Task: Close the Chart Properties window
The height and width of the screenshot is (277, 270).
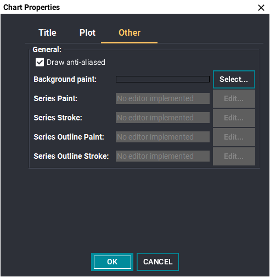Action: (x=261, y=8)
